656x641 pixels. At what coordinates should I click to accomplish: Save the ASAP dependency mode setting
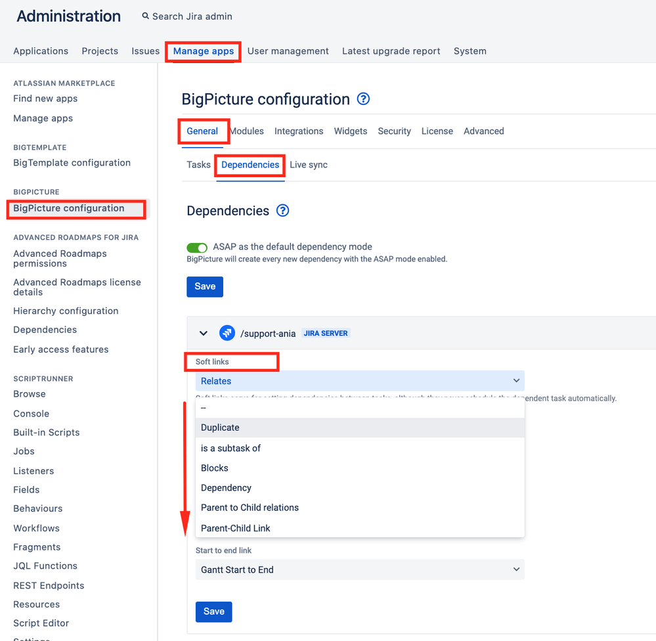coord(205,286)
